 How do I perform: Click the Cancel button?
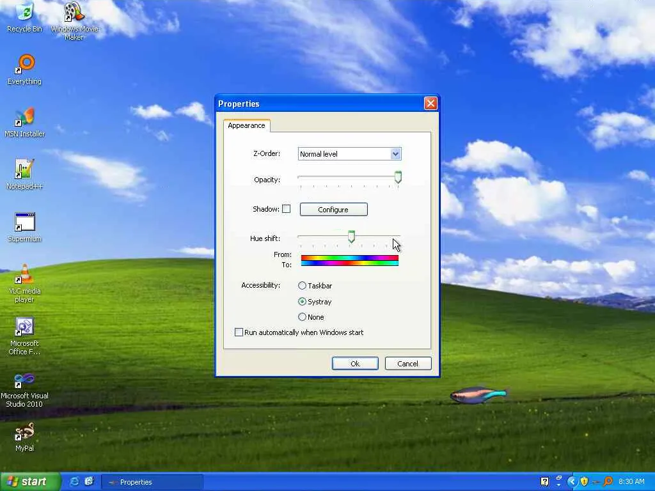(x=407, y=363)
